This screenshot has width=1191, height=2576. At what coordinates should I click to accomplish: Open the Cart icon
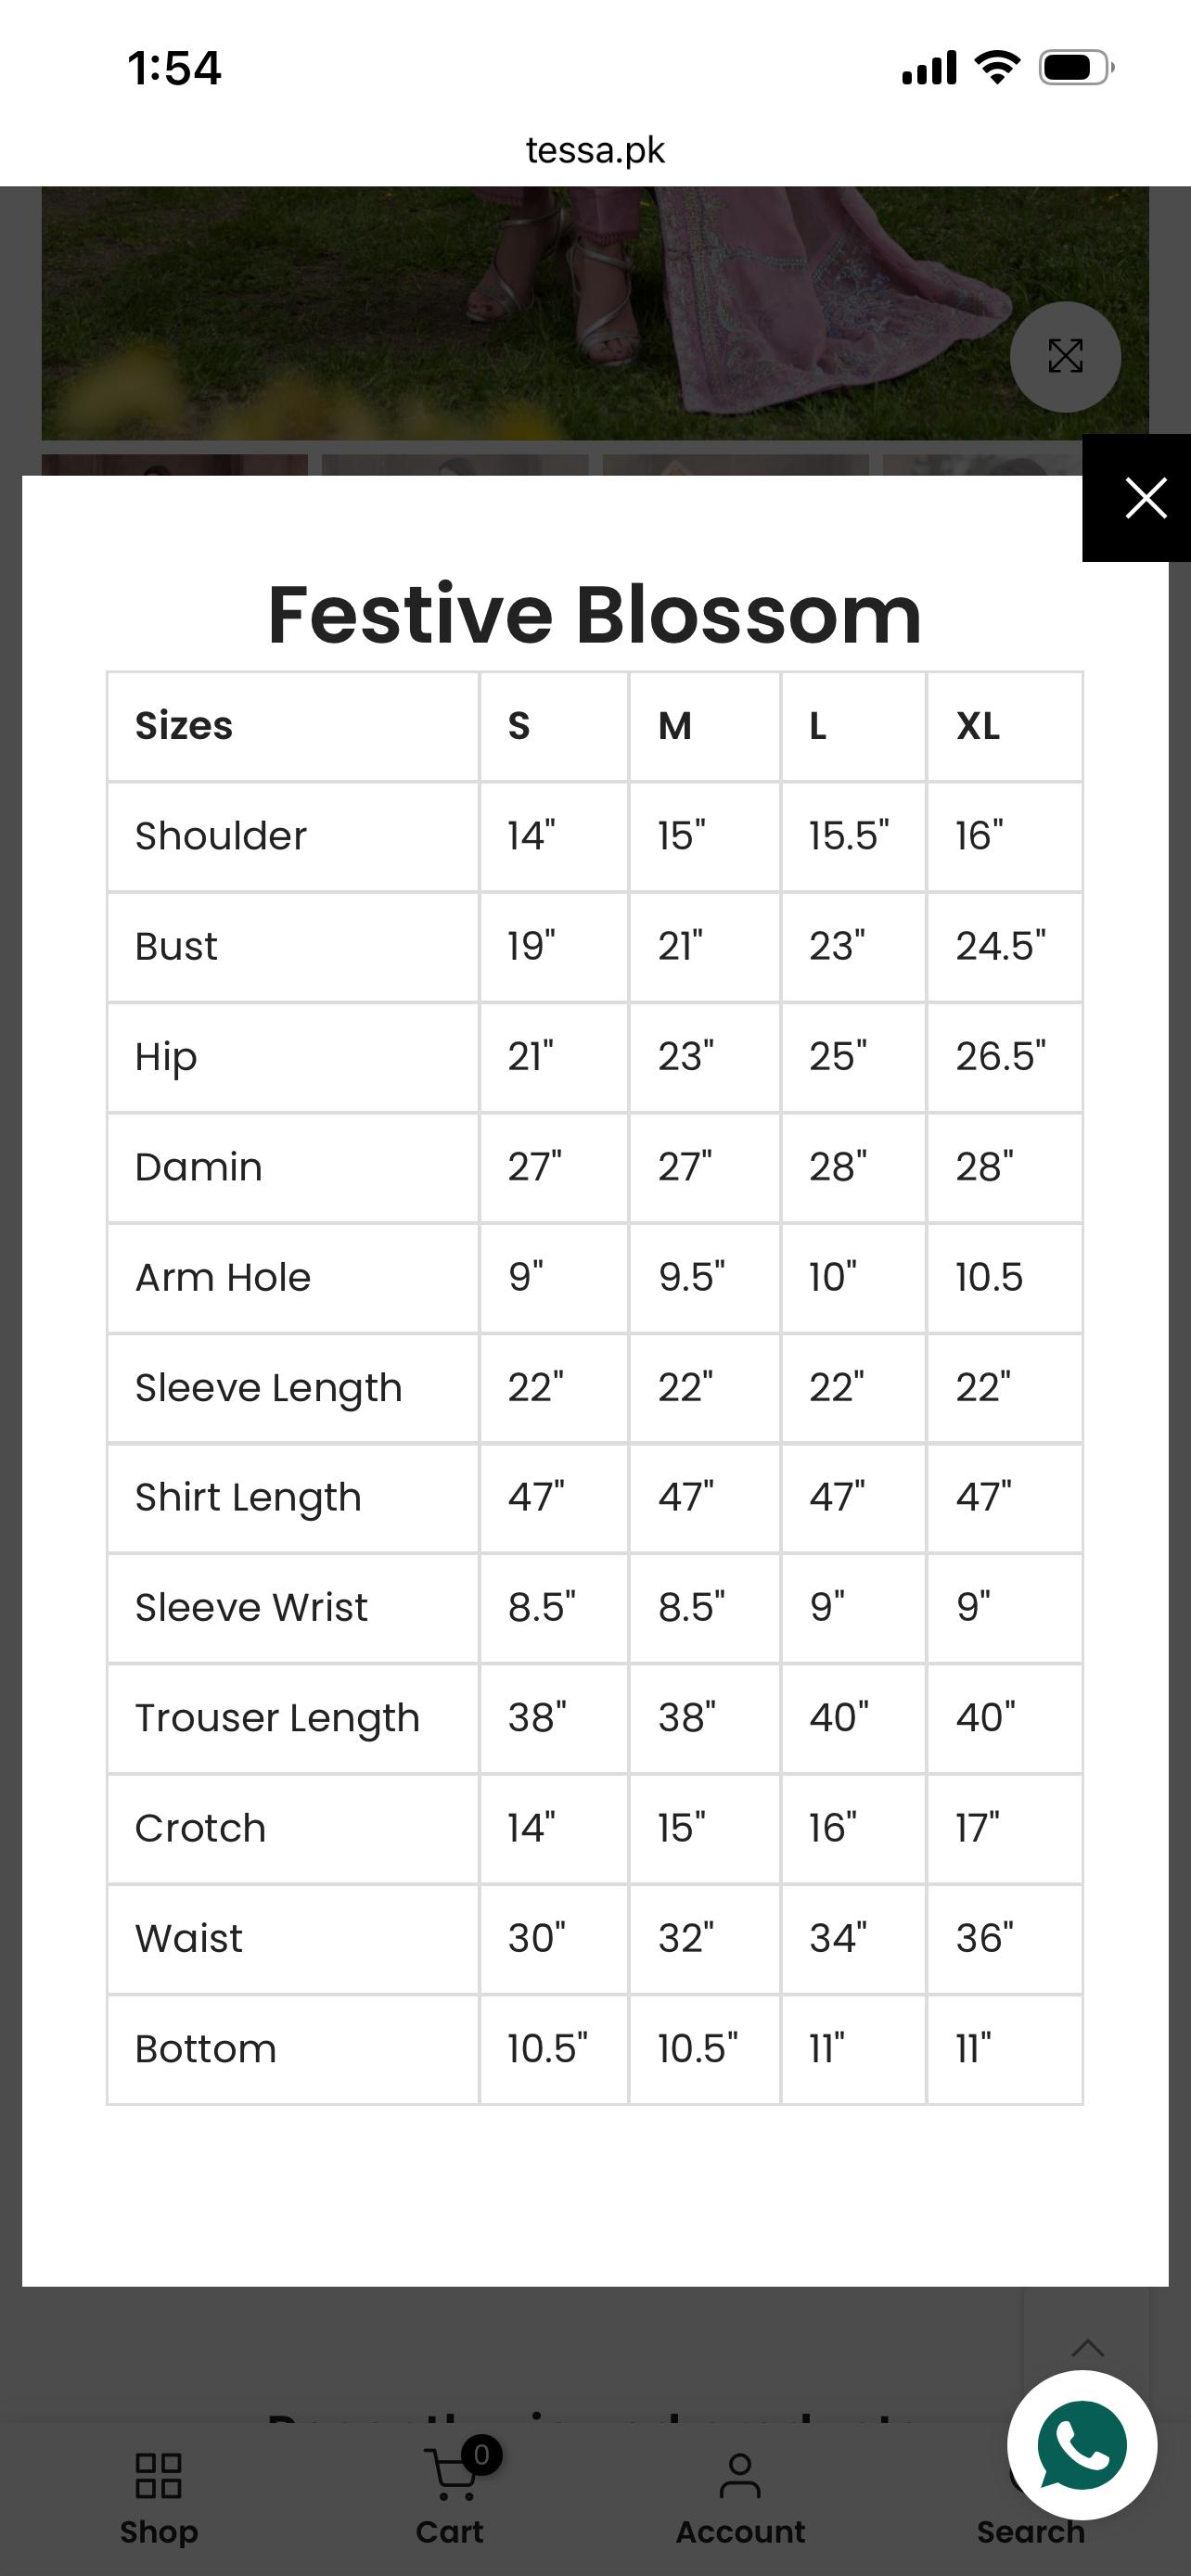tap(450, 2473)
